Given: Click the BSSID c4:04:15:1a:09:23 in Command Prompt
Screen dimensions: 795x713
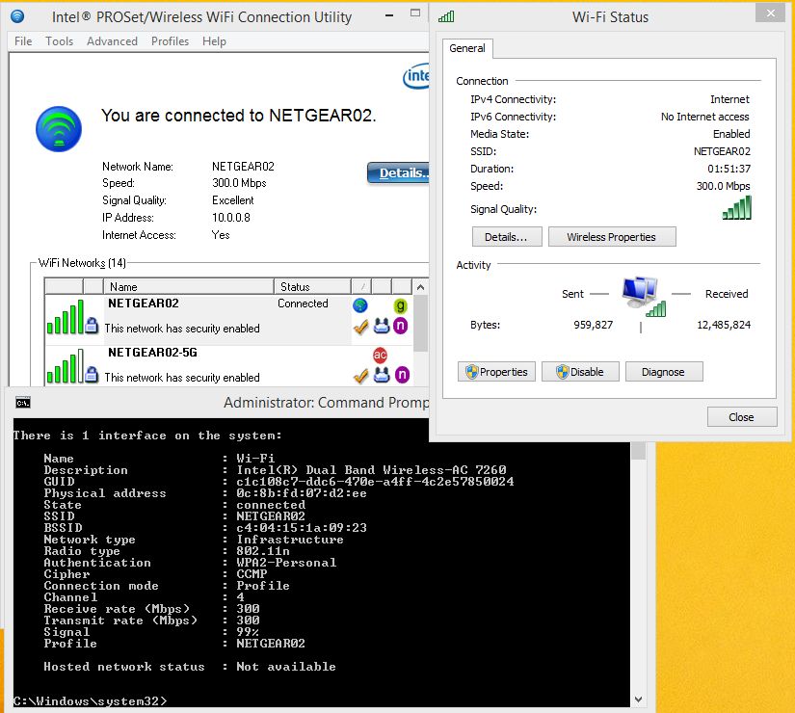Looking at the screenshot, I should pyautogui.click(x=302, y=527).
